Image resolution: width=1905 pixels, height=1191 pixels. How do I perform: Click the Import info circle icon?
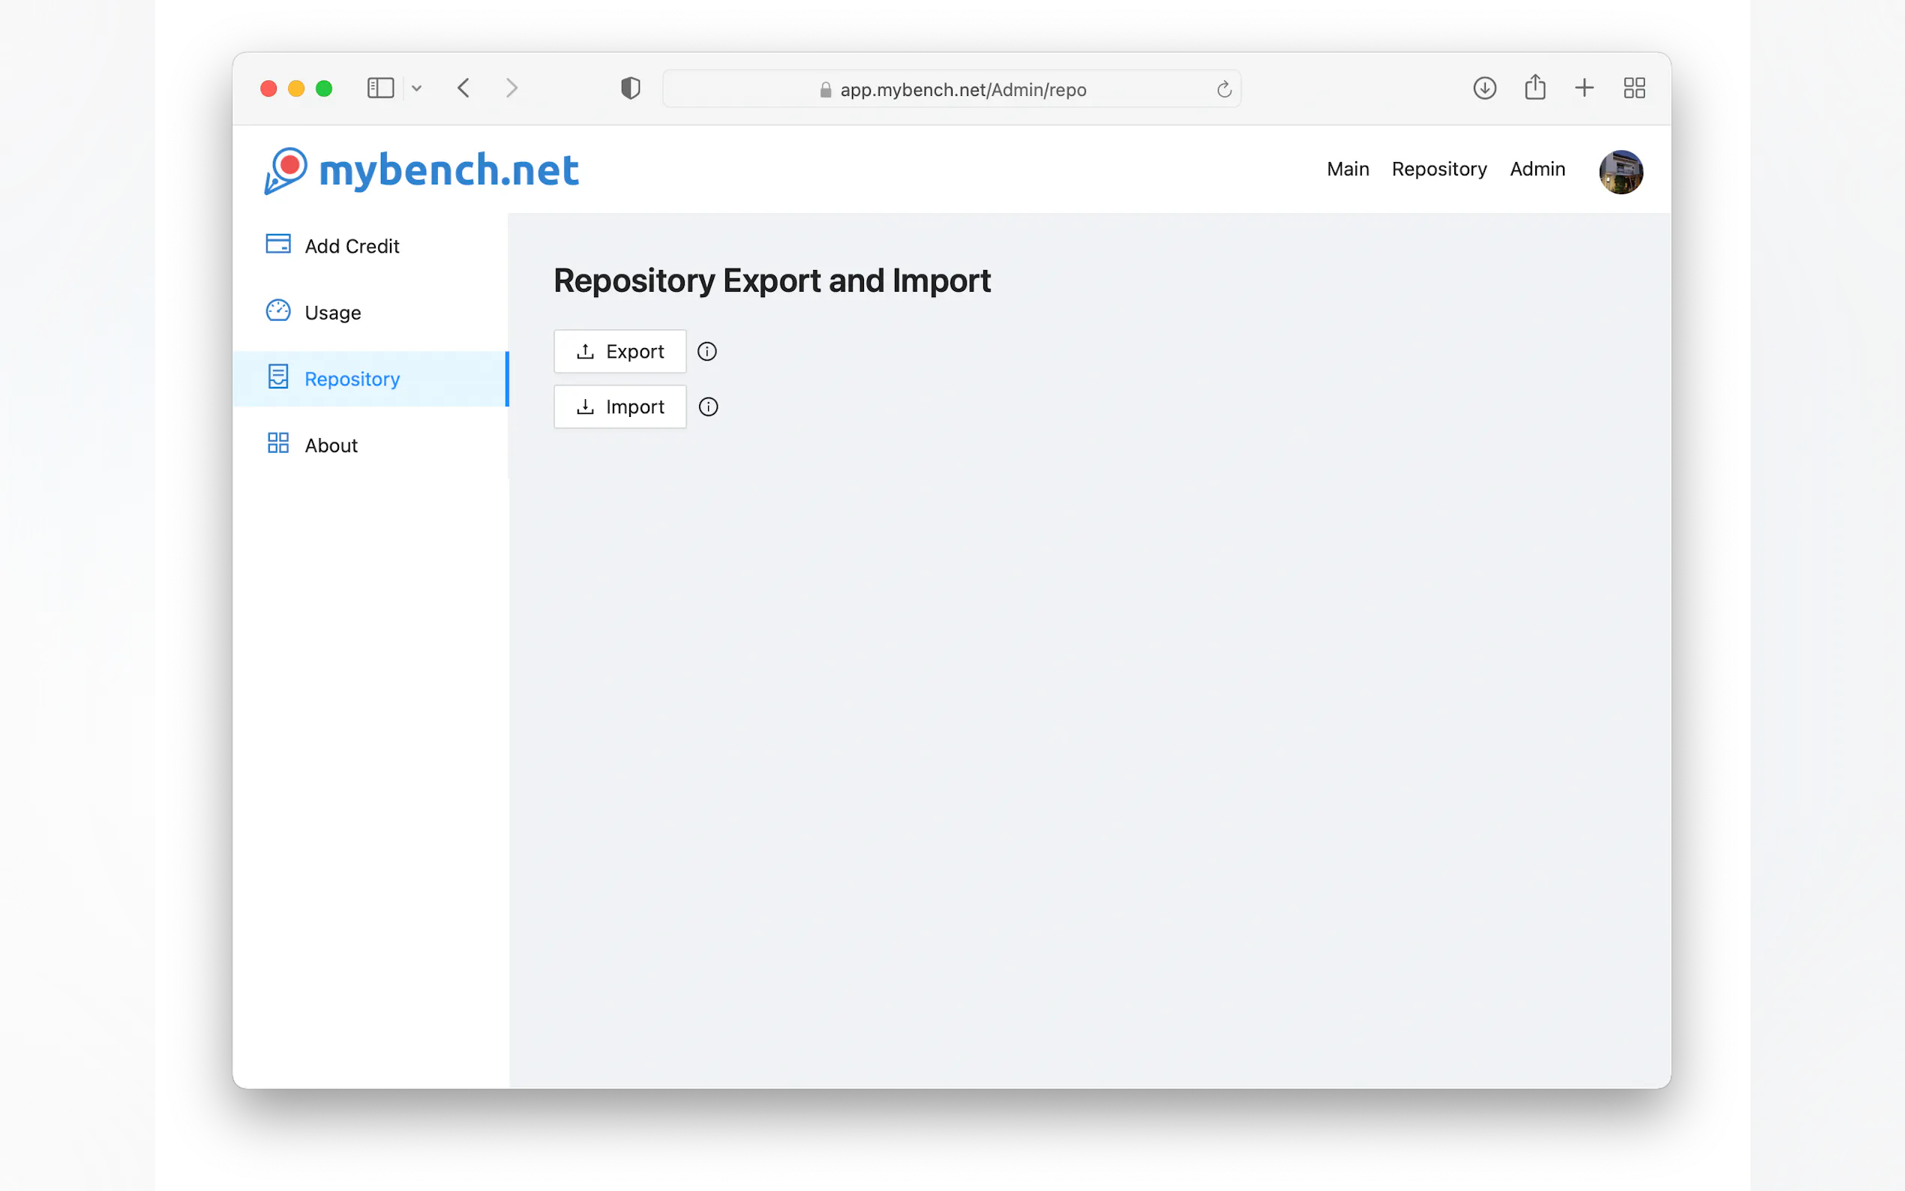pyautogui.click(x=708, y=406)
